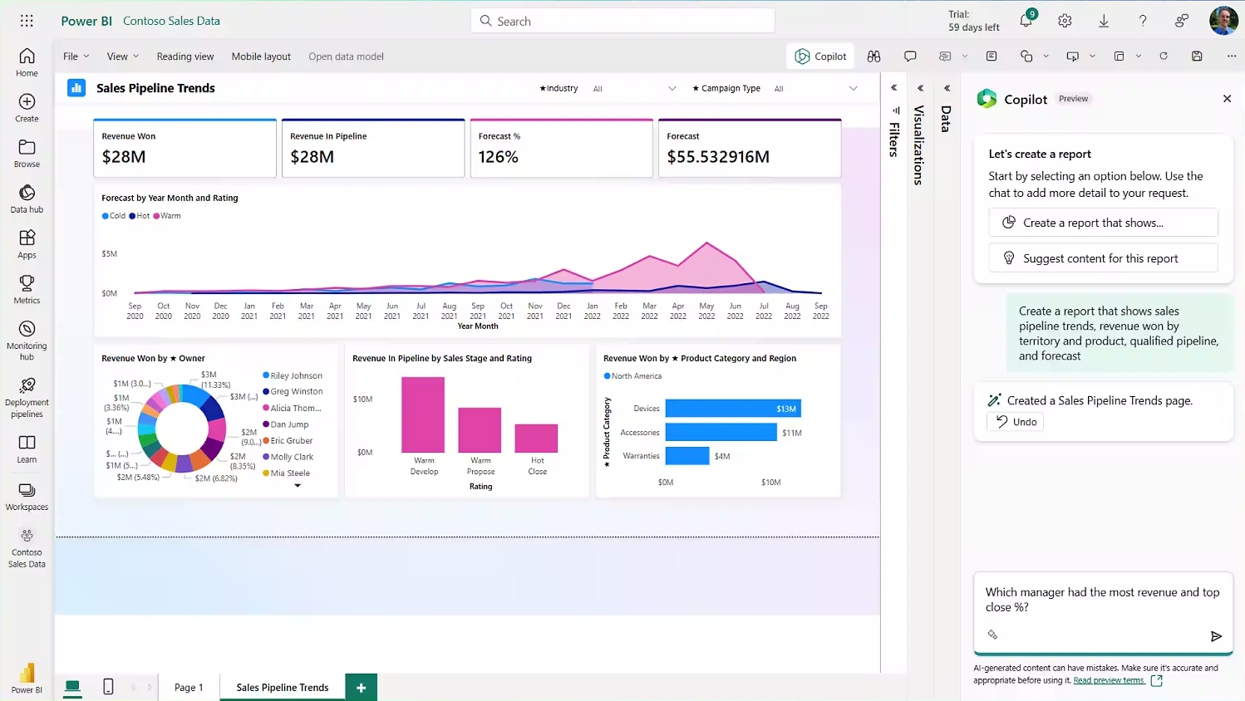Open the help question mark
Viewport: 1245px width, 701px height.
pos(1143,21)
